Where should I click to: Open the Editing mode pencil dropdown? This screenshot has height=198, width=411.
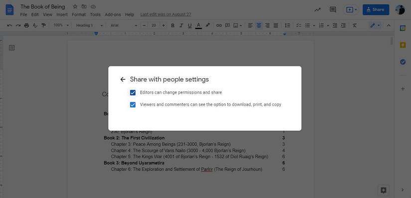(375, 25)
